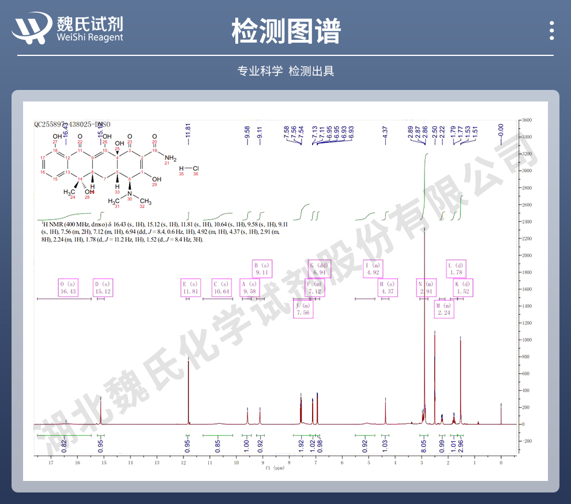Screen dimensions: 571x504
Task: Click the G (dd) 6.94 multiplet box
Action: pyautogui.click(x=319, y=269)
